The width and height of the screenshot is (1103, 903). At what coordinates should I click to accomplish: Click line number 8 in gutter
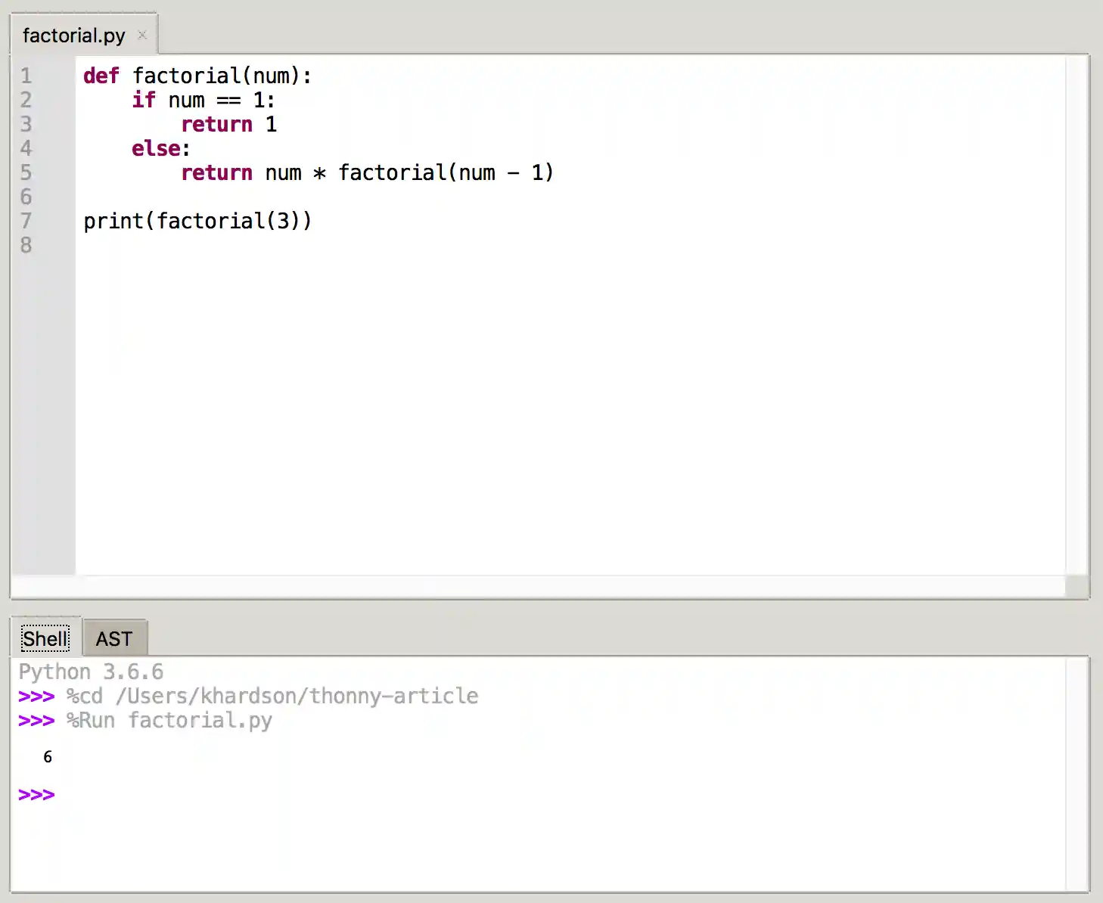click(26, 245)
